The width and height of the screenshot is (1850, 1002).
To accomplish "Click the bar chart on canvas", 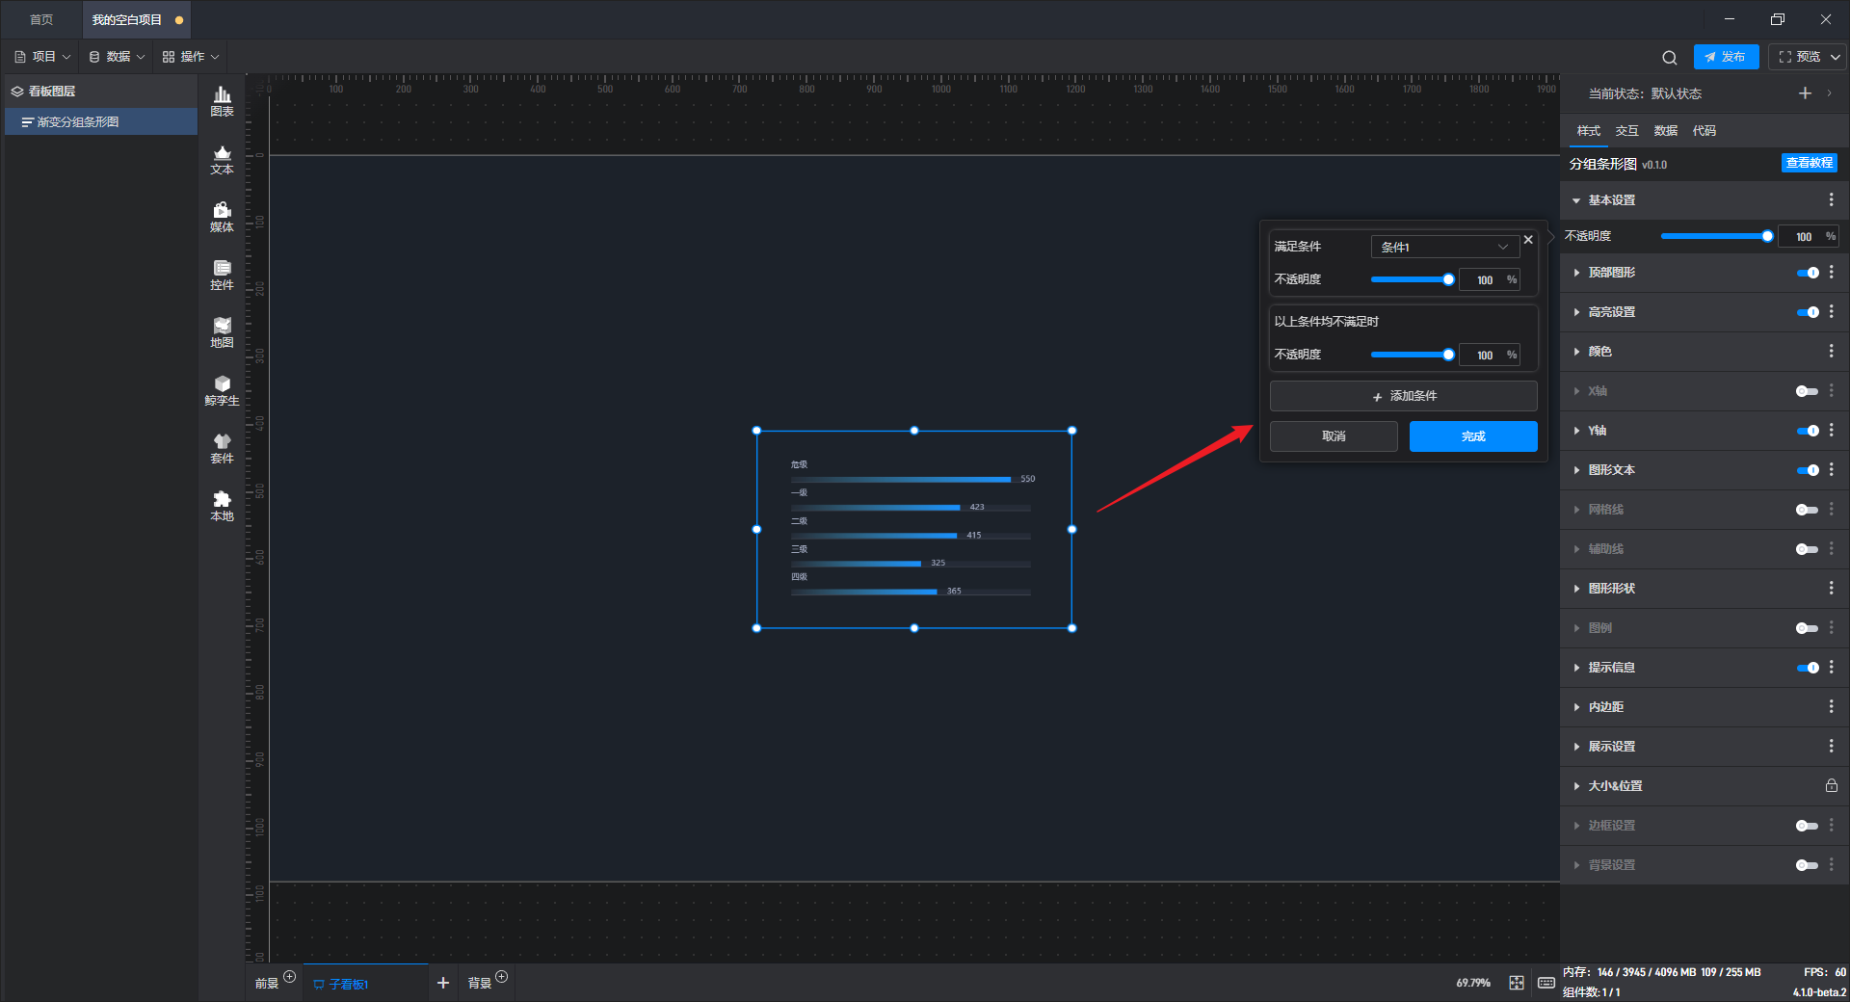I will 913,529.
